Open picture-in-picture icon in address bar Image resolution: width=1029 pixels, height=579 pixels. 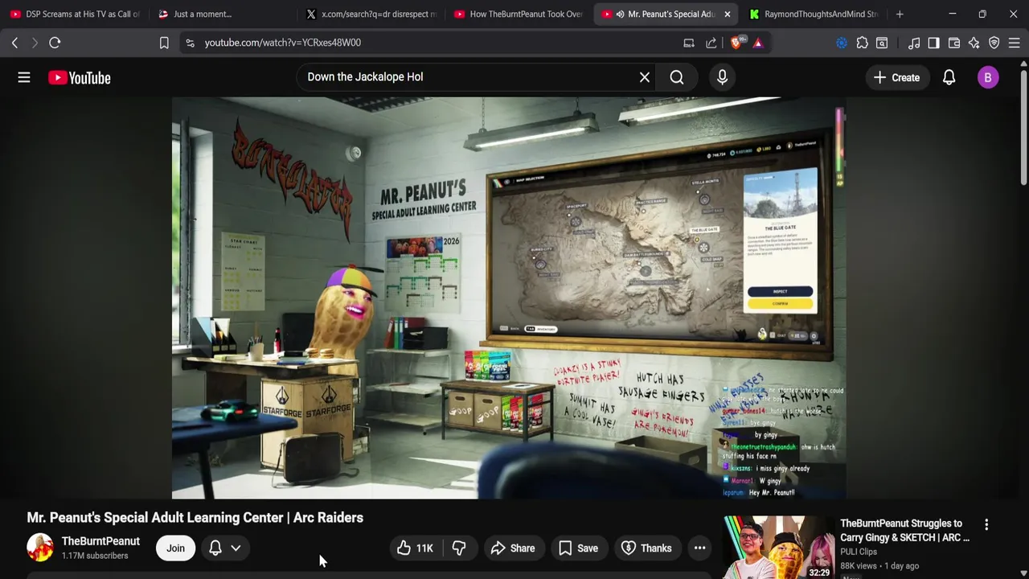[x=689, y=43]
